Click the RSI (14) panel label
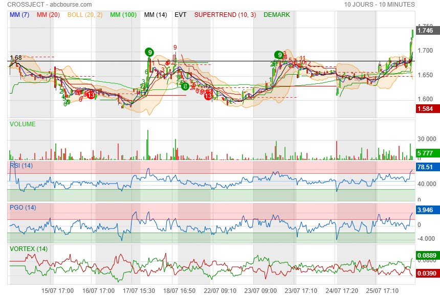 click(21, 165)
